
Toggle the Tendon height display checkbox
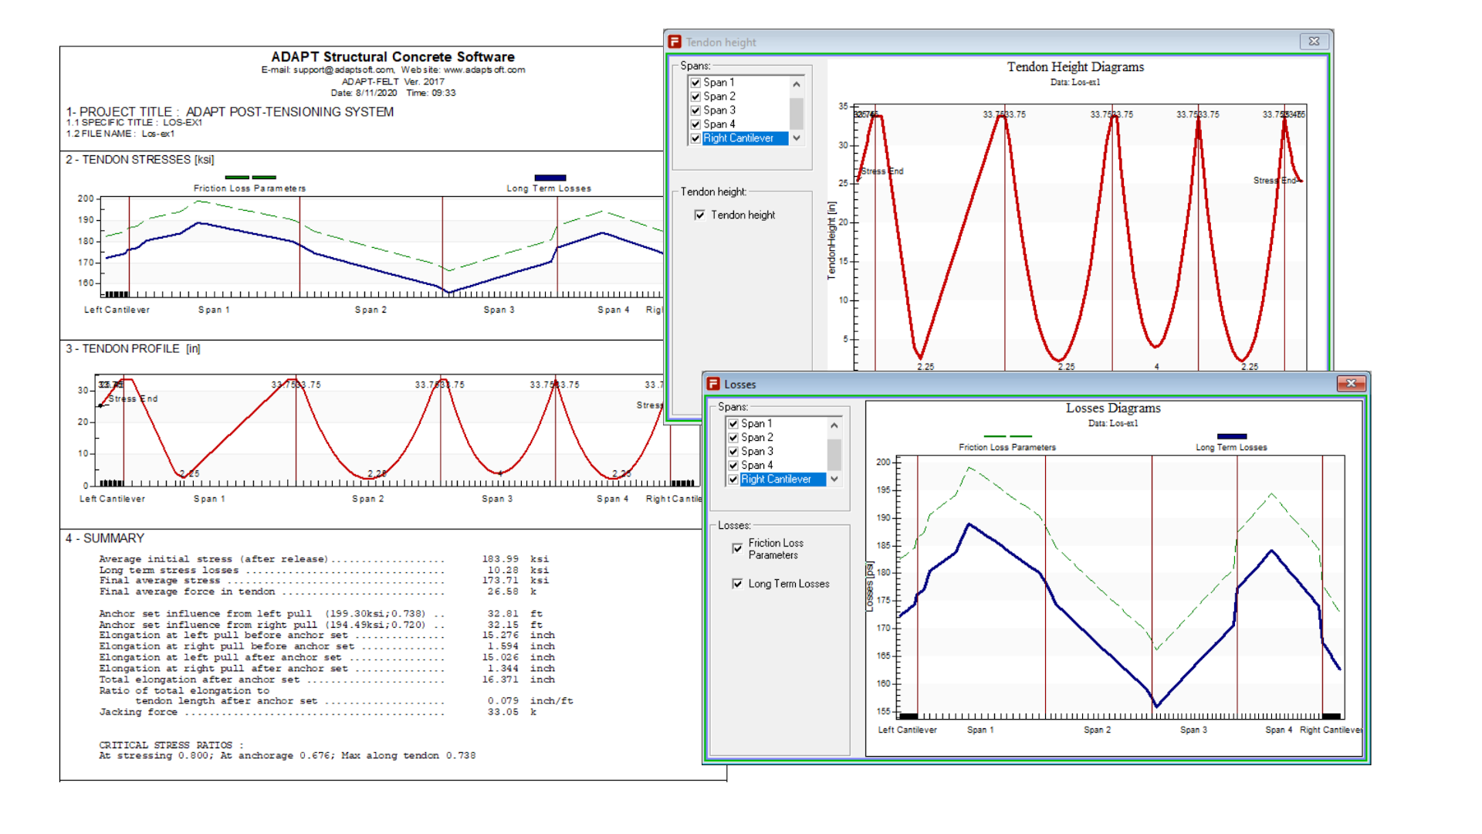[x=699, y=215]
